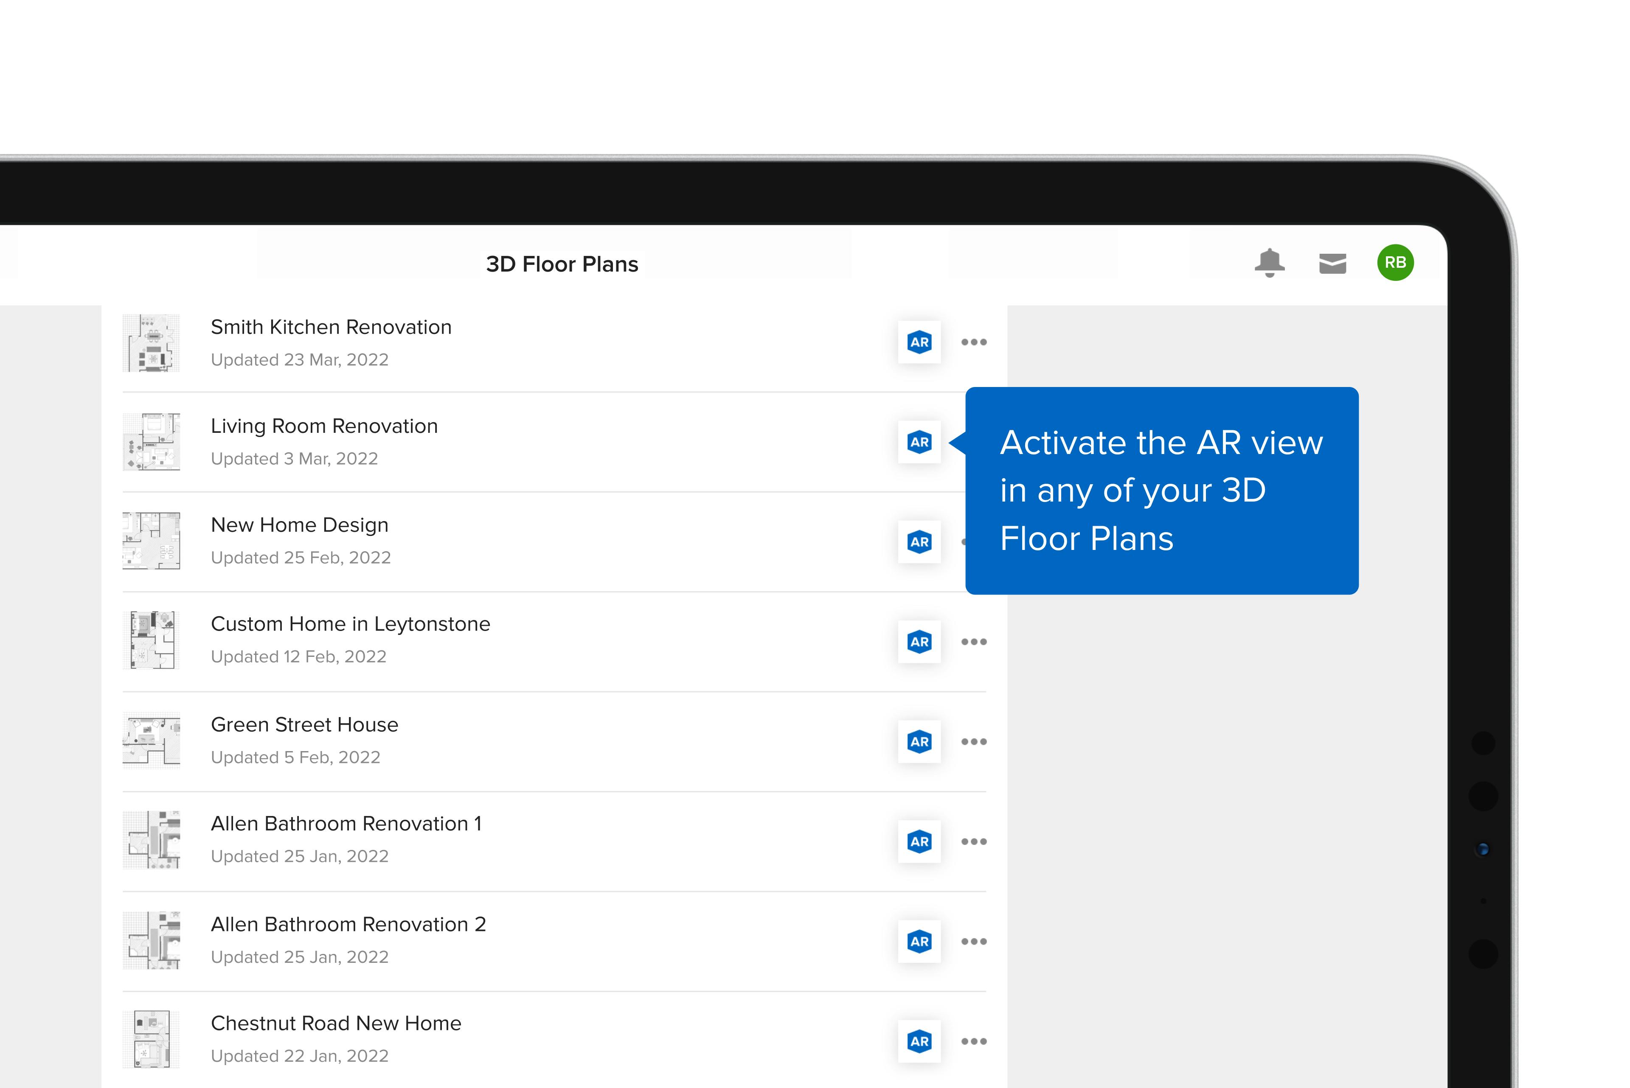Open the Custom Home in Leytonstone title

pos(351,624)
